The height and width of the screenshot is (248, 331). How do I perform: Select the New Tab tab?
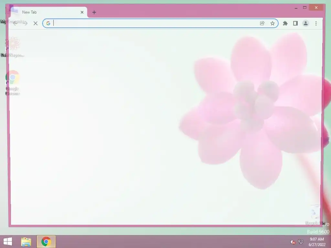point(48,12)
